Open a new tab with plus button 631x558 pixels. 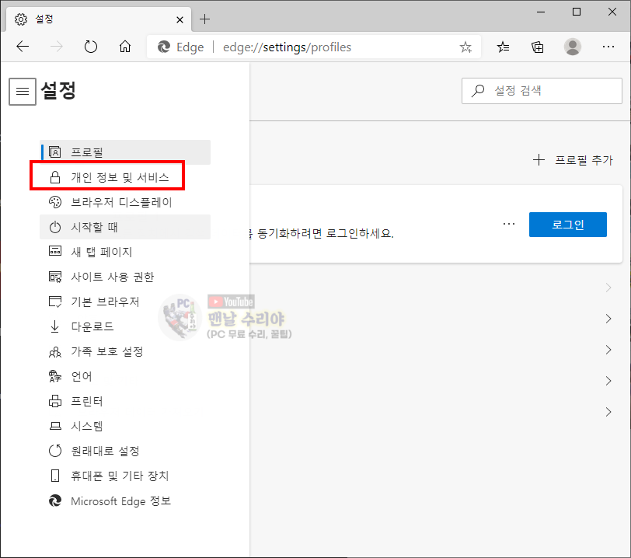point(204,19)
